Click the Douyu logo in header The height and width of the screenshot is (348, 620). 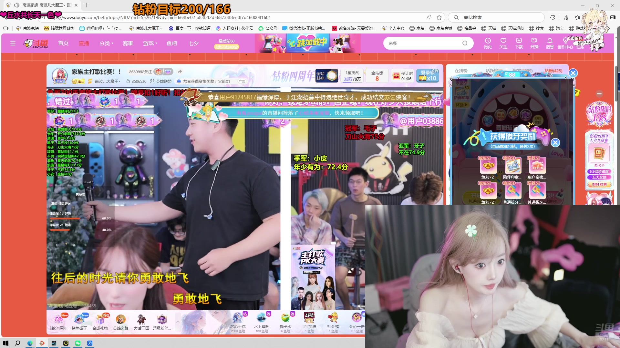coord(36,43)
